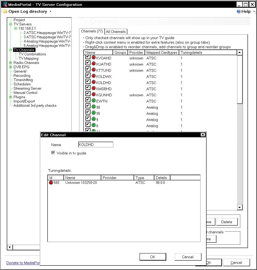Select the TV Mapping tree item
Screen dimensions: 257x270
(x=29, y=59)
